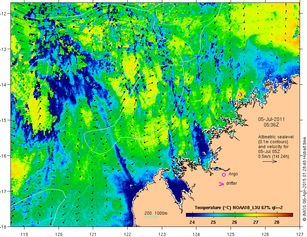Image resolution: width=307 pixels, height=237 pixels.
Task: Click the longitude axis label 127
Action: click(x=300, y=234)
